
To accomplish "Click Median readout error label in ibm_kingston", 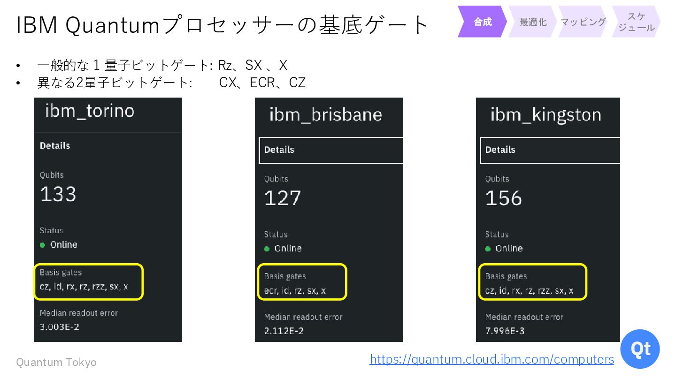I will point(524,317).
